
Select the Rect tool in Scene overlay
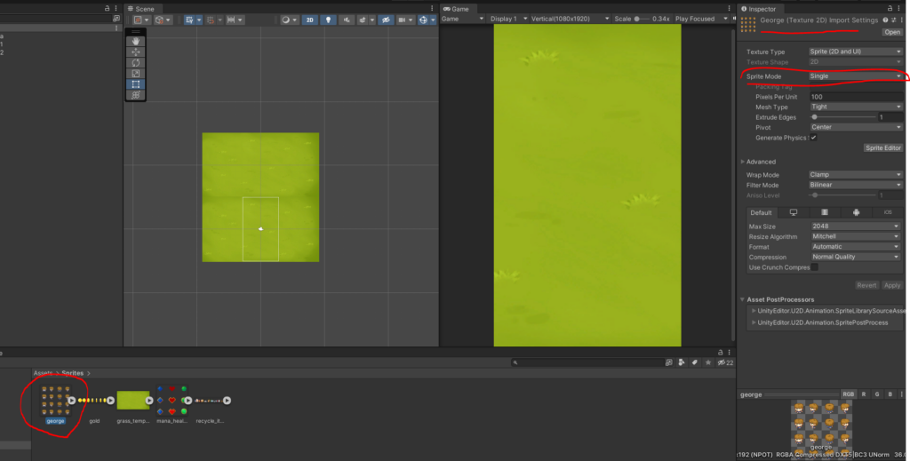(x=136, y=83)
